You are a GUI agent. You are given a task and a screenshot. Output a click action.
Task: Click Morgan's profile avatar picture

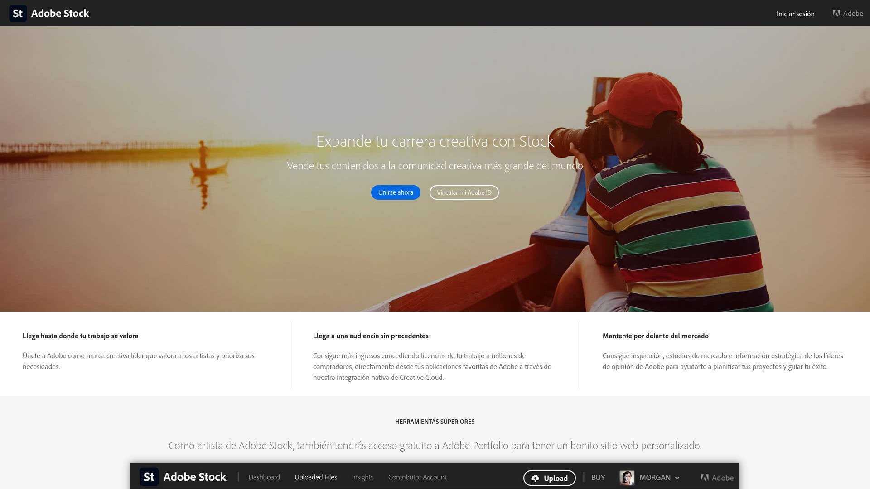click(x=627, y=477)
